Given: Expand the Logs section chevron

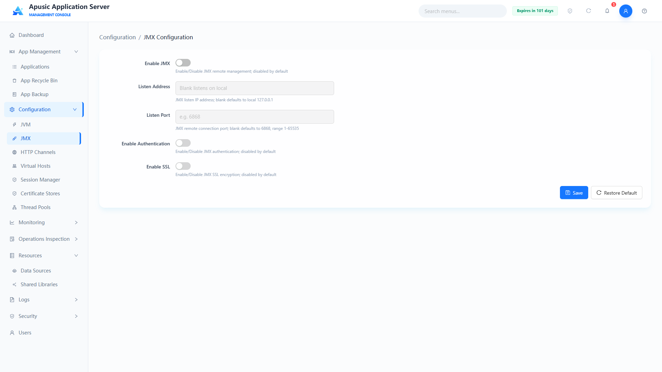Looking at the screenshot, I should tap(76, 300).
